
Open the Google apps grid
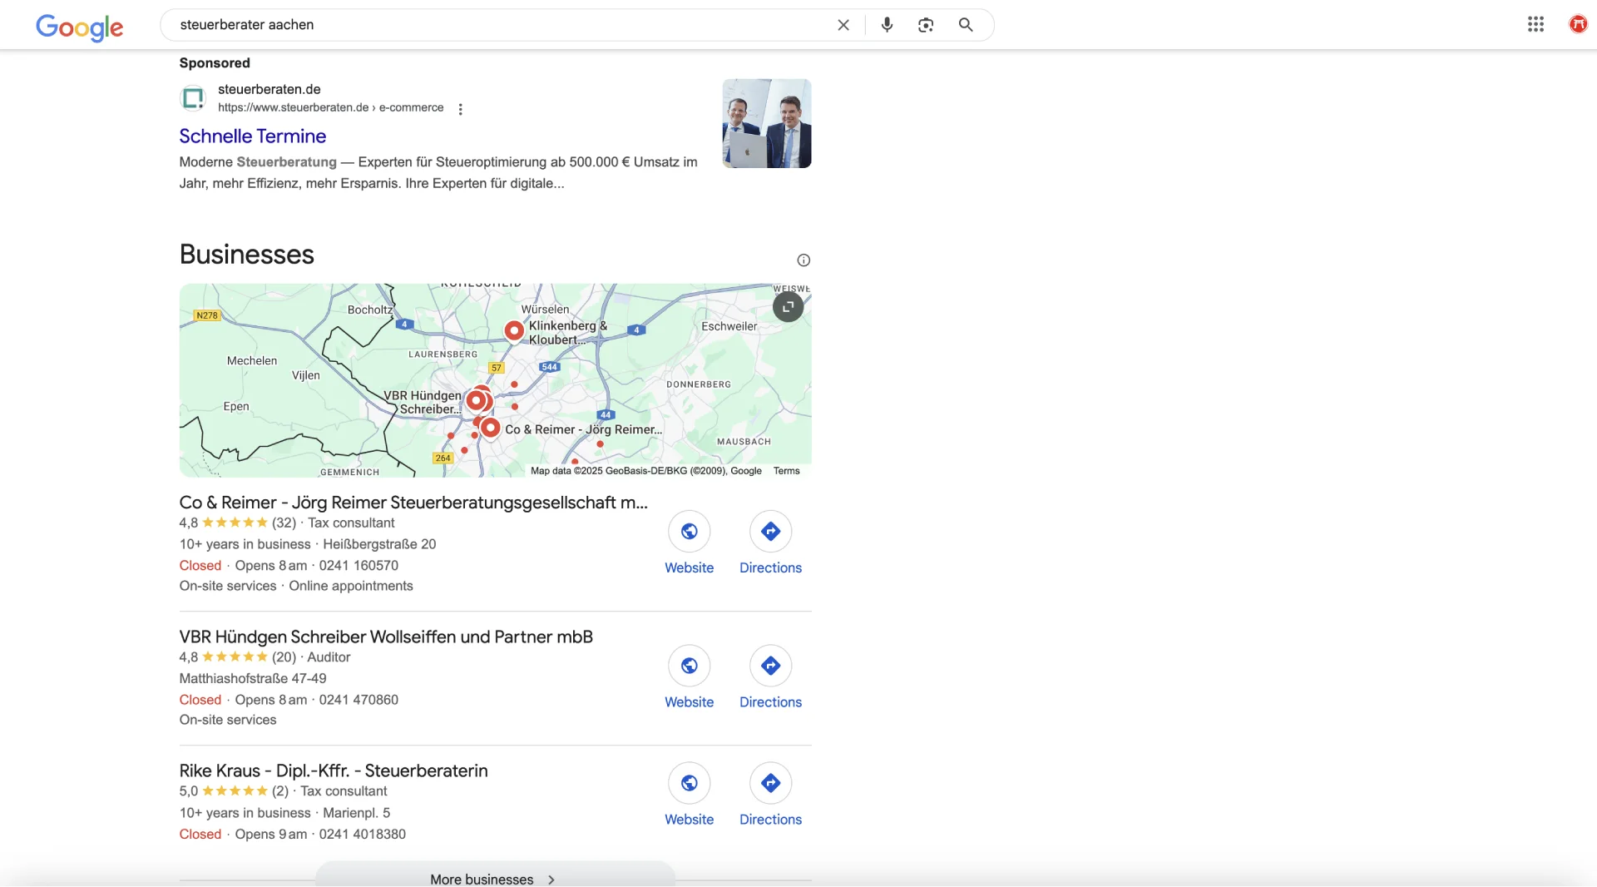tap(1535, 25)
